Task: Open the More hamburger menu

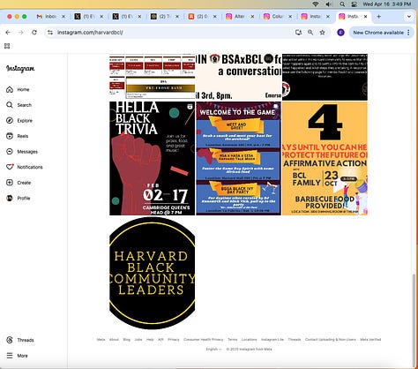Action: pyautogui.click(x=17, y=356)
